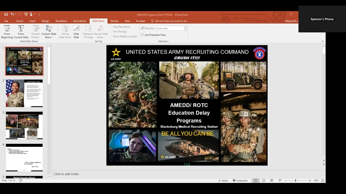Collapse the ribbon with chevron arrow
The width and height of the screenshot is (346, 194).
[322, 41]
